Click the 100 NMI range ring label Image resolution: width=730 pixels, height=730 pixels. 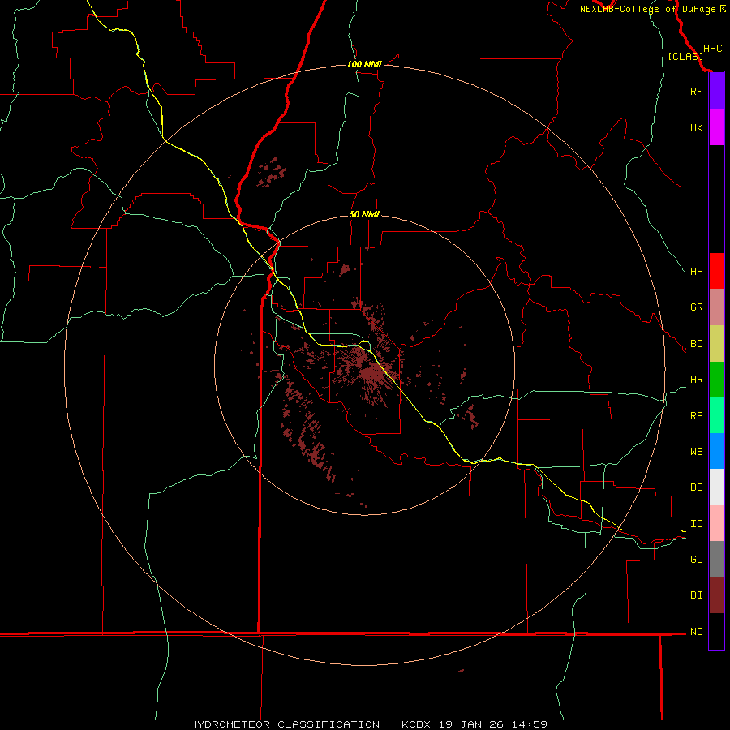(x=364, y=64)
